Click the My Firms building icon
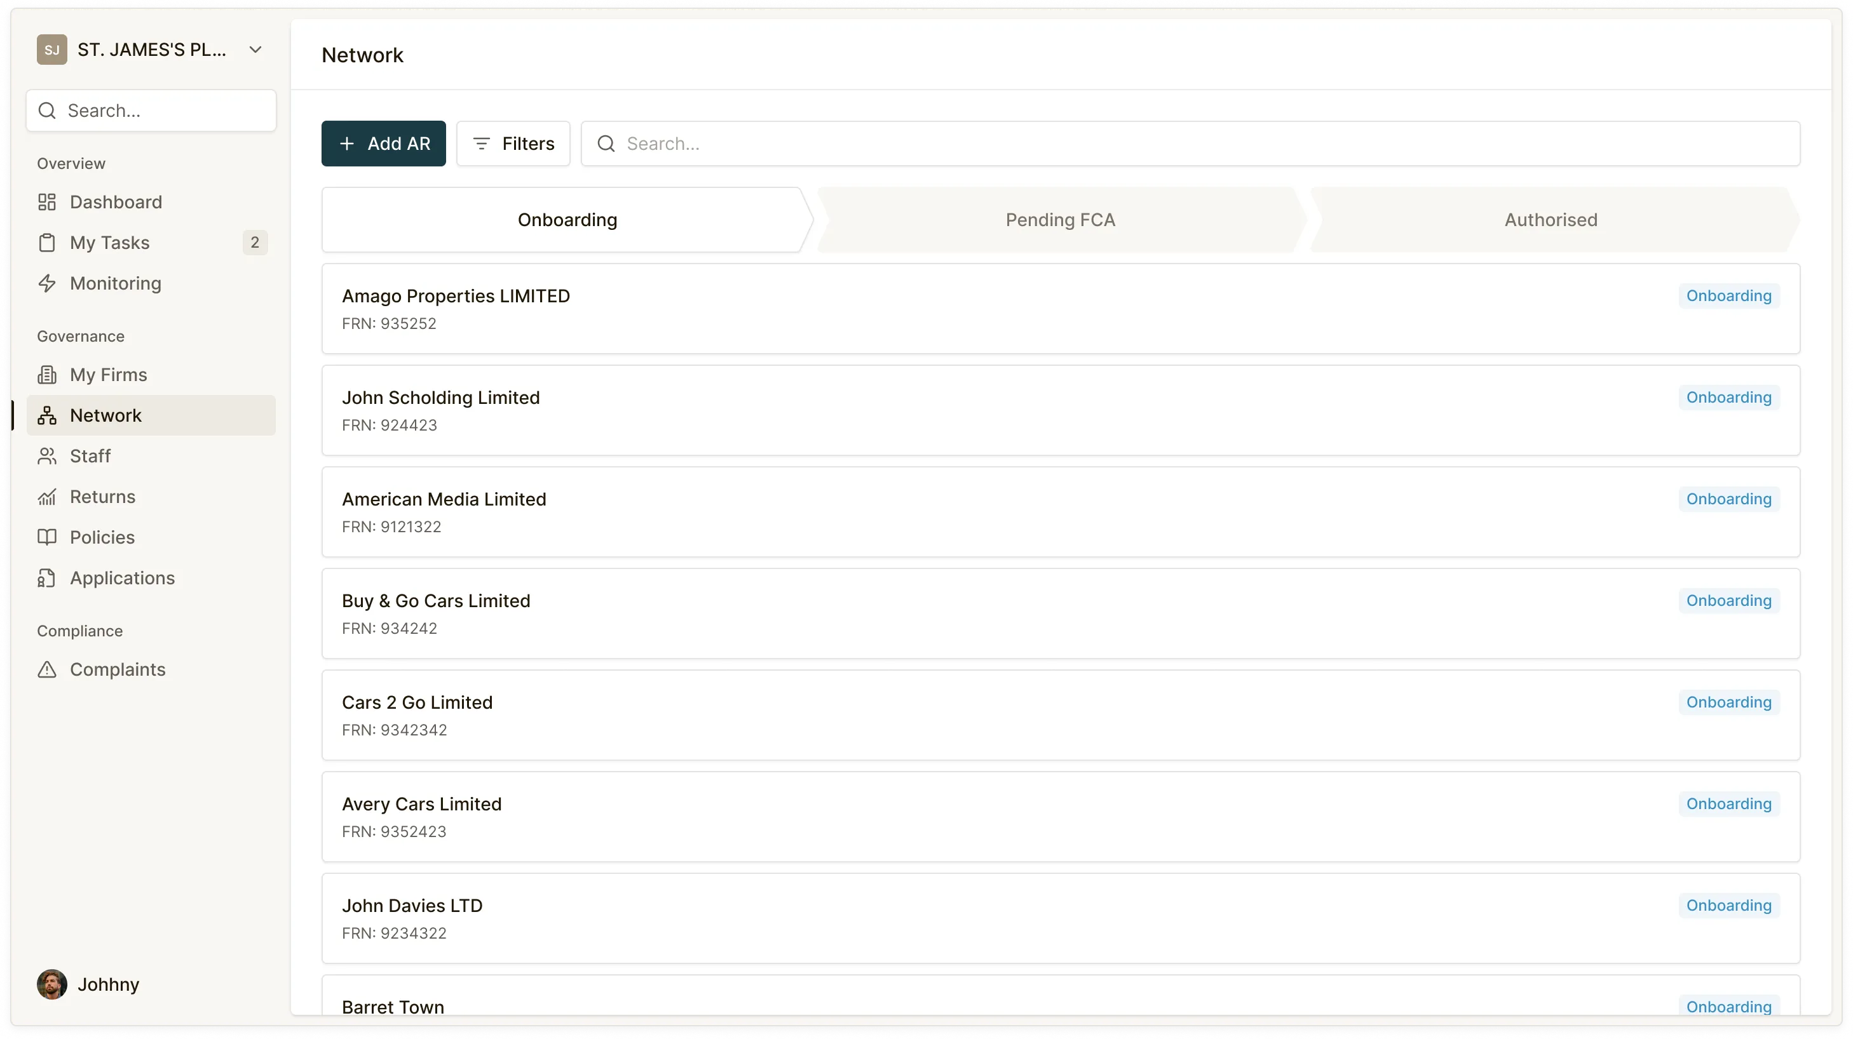Viewport: 1853px width, 1039px height. pos(48,374)
